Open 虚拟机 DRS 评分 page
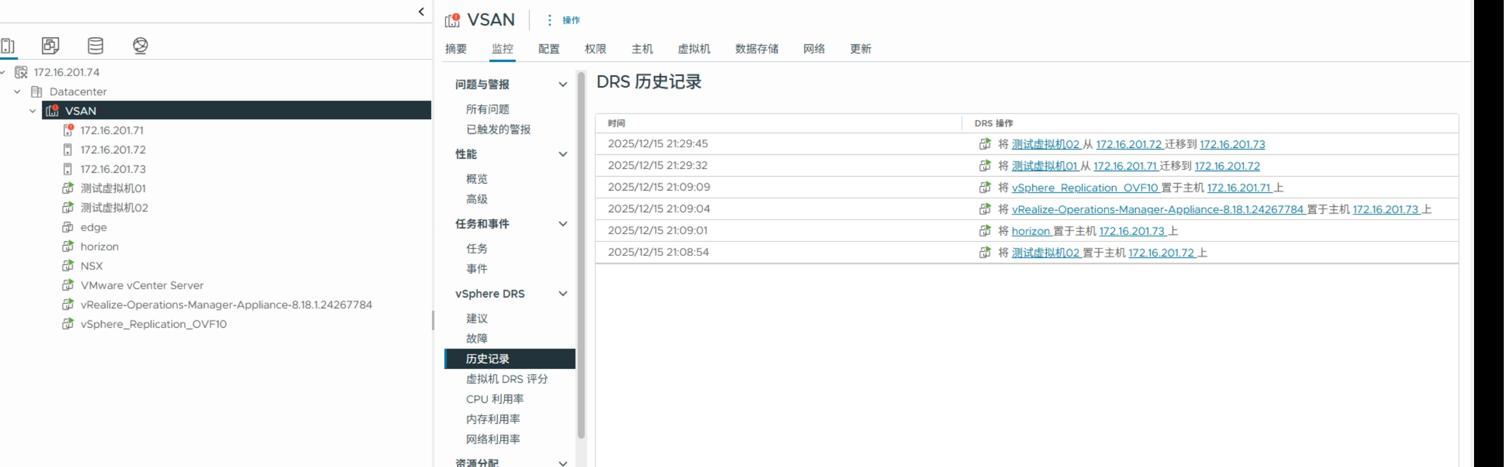 tap(507, 379)
